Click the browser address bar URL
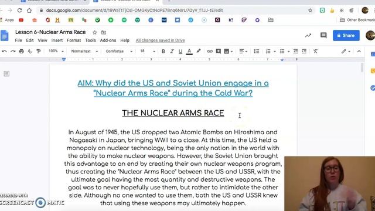 tap(134, 11)
